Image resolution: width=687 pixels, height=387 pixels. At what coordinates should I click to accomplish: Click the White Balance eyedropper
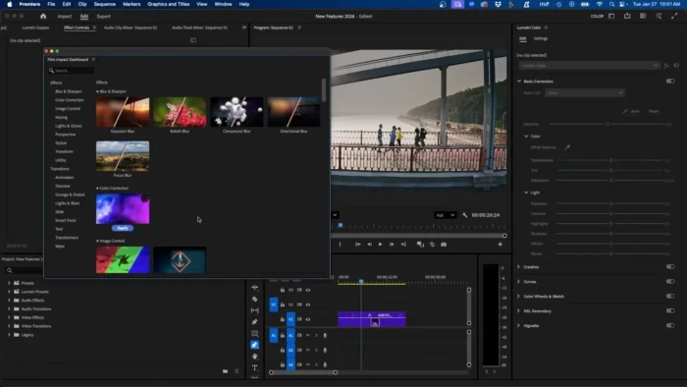tap(567, 147)
